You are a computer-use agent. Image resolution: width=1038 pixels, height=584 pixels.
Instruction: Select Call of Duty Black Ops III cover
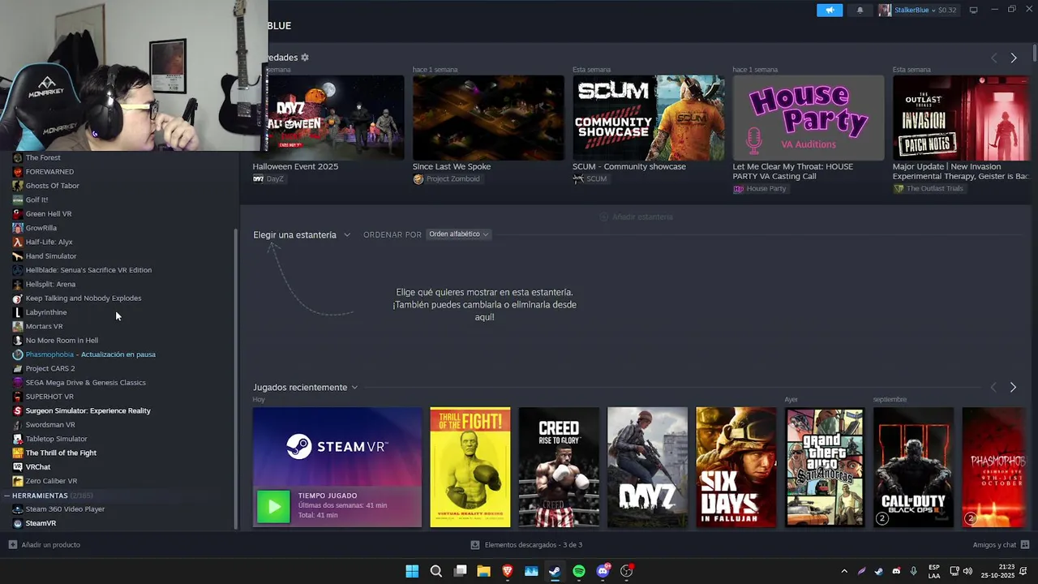913,467
